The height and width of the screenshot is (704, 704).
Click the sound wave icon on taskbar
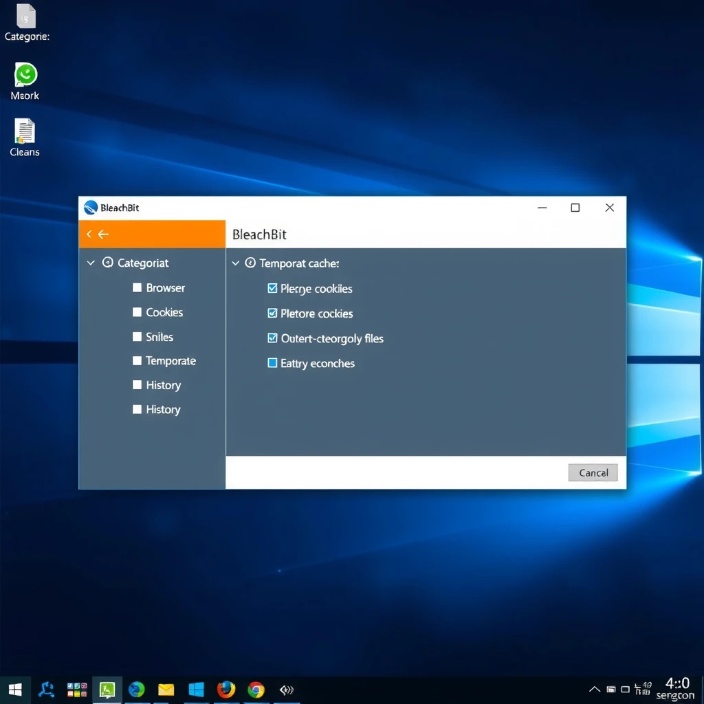287,690
